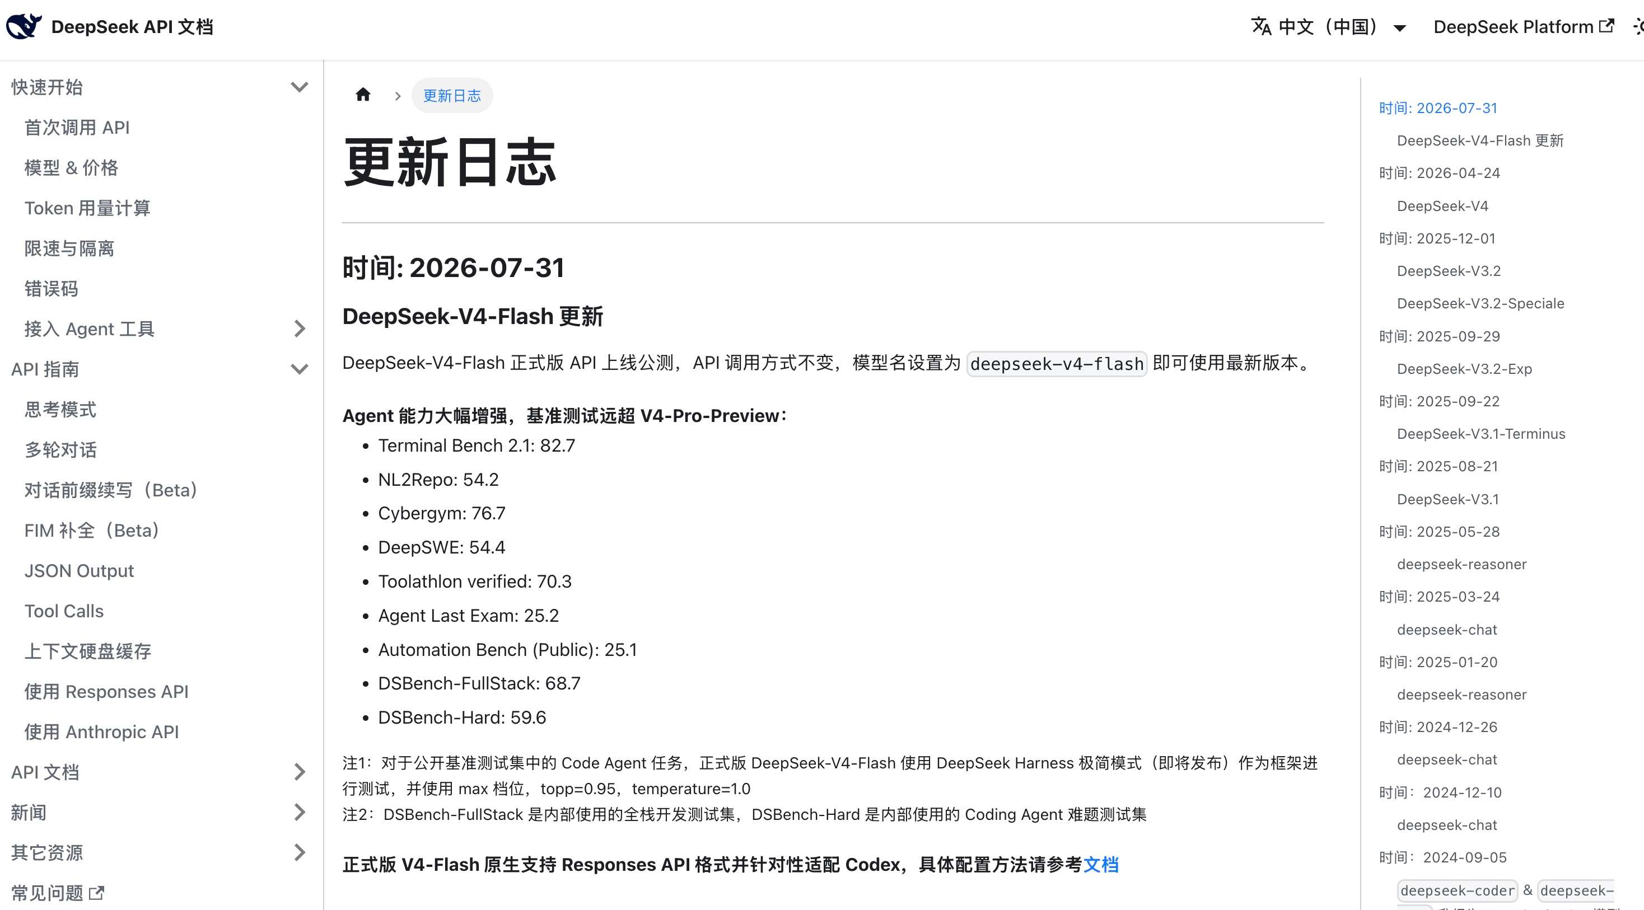Click the 文档 link about Codex configuration
The width and height of the screenshot is (1644, 910).
(x=1100, y=865)
